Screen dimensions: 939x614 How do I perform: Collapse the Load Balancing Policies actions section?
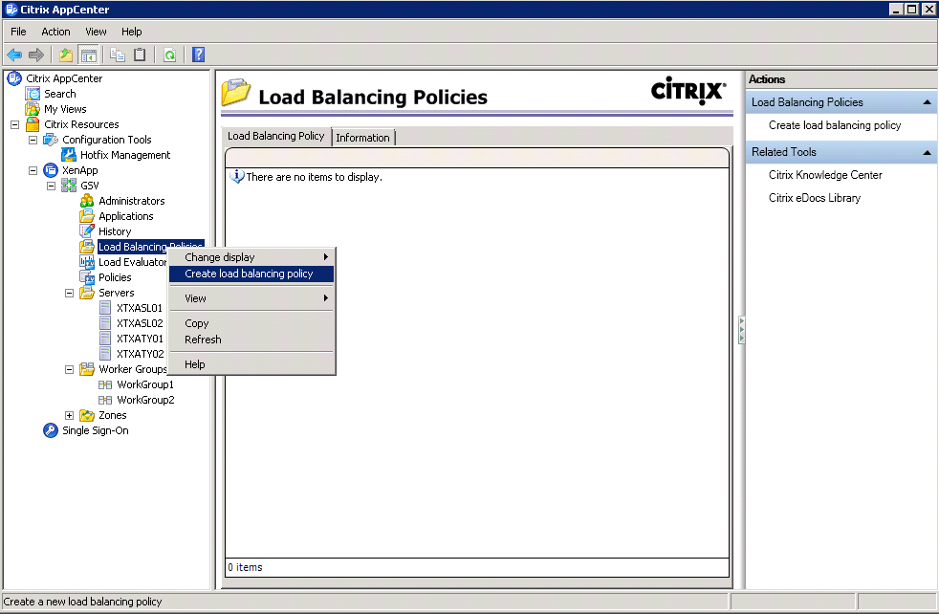pos(927,102)
